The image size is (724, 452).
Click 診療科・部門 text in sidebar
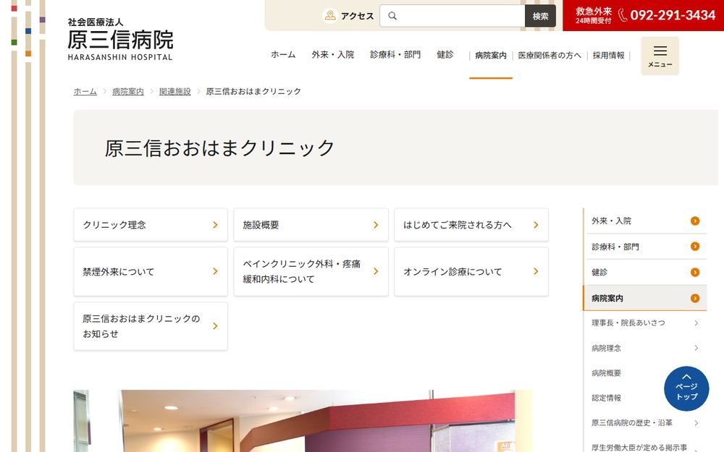615,247
